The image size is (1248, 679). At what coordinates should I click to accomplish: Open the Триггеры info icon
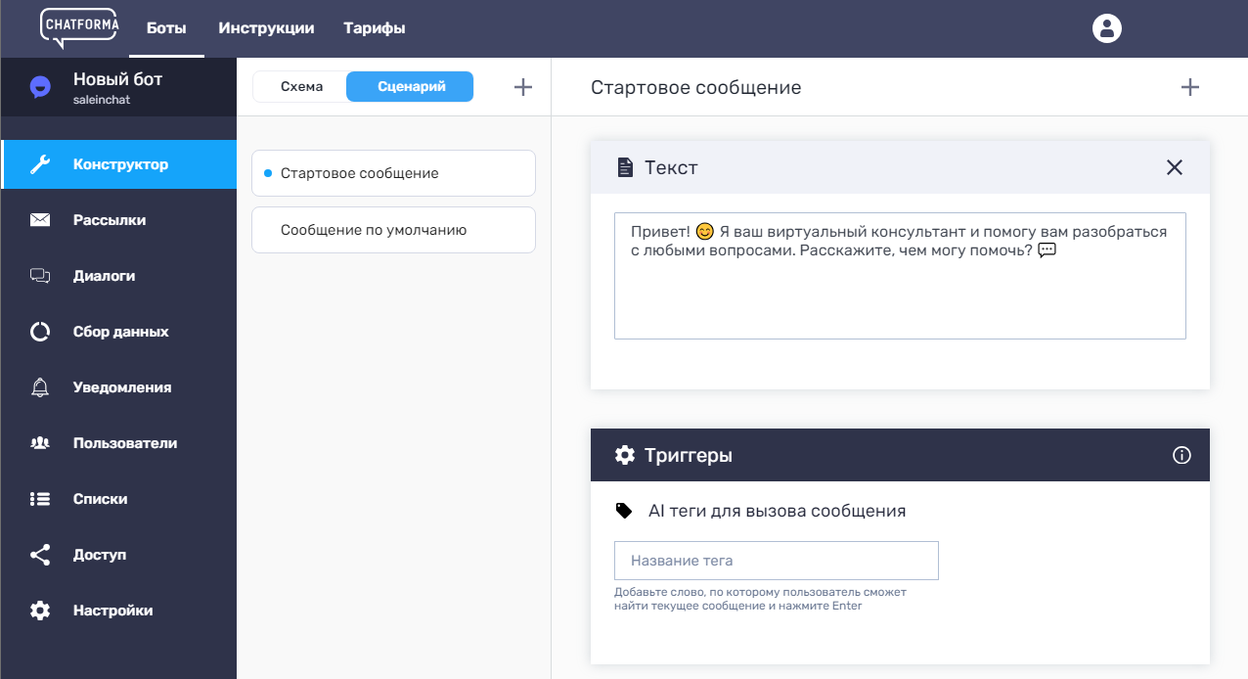(1181, 455)
